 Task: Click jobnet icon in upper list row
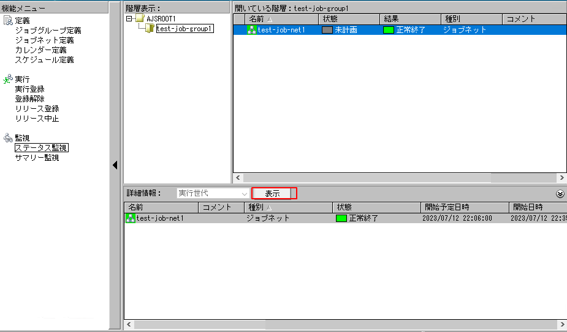coord(252,29)
